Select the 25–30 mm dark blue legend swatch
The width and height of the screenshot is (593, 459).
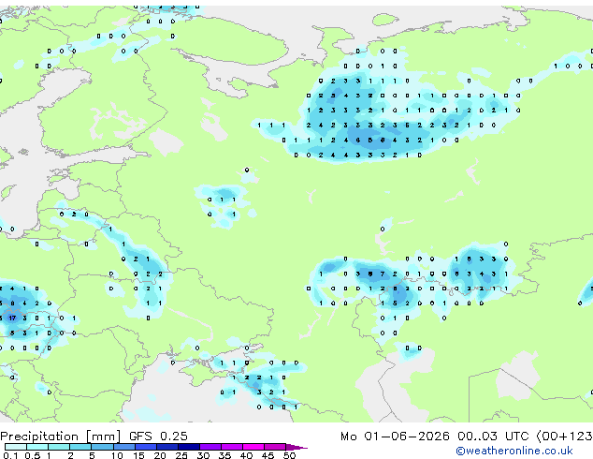click(x=189, y=447)
